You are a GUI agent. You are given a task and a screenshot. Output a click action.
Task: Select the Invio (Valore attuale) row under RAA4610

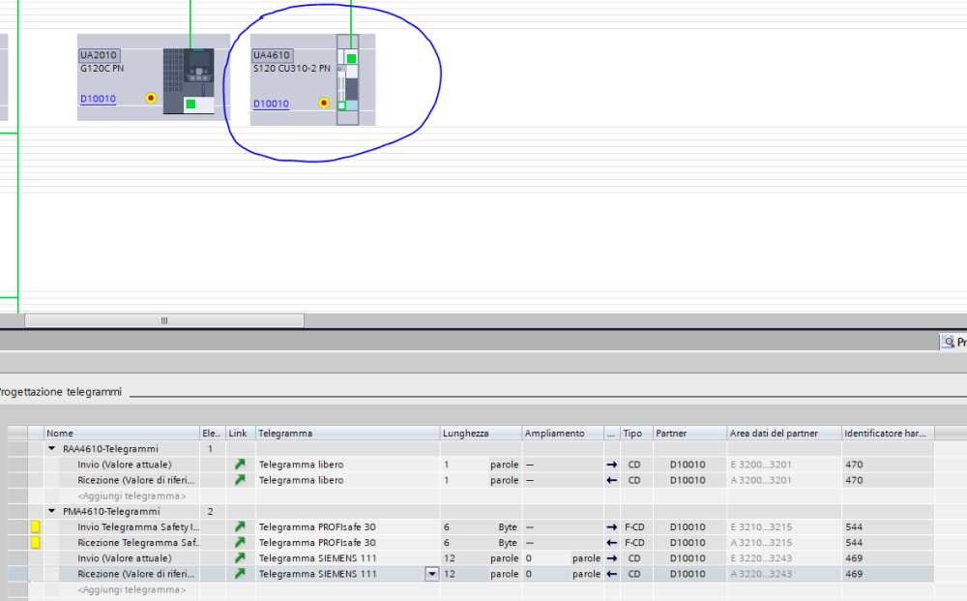124,464
